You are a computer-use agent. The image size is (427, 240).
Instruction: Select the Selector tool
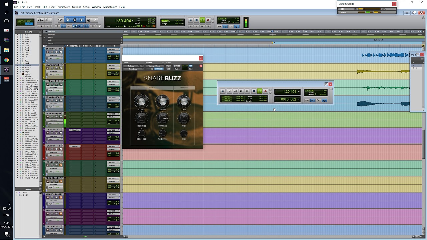coord(75,20)
